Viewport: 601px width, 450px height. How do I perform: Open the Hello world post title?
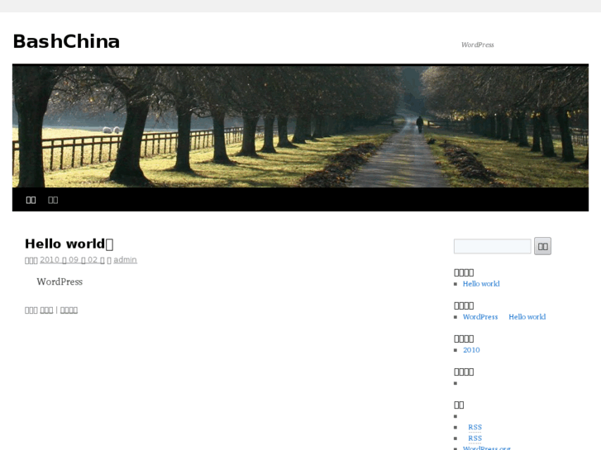[x=69, y=244]
